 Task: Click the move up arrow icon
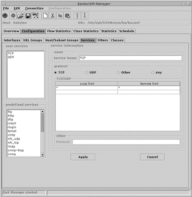pos(77,16)
